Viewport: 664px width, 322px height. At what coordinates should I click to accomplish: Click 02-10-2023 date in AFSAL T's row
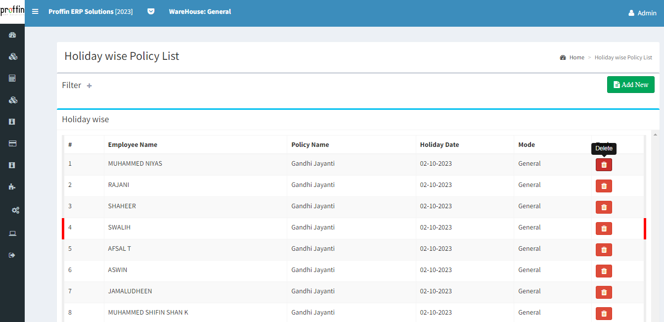point(436,249)
